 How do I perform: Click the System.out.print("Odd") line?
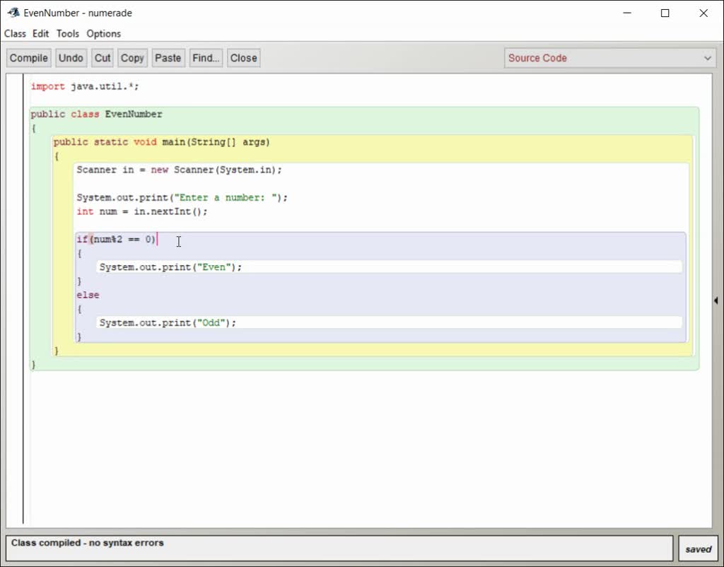click(168, 323)
